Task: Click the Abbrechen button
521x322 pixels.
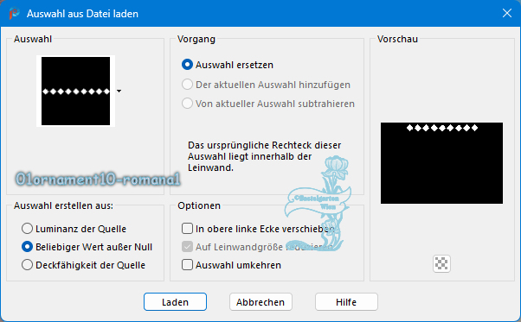Action: pos(260,302)
